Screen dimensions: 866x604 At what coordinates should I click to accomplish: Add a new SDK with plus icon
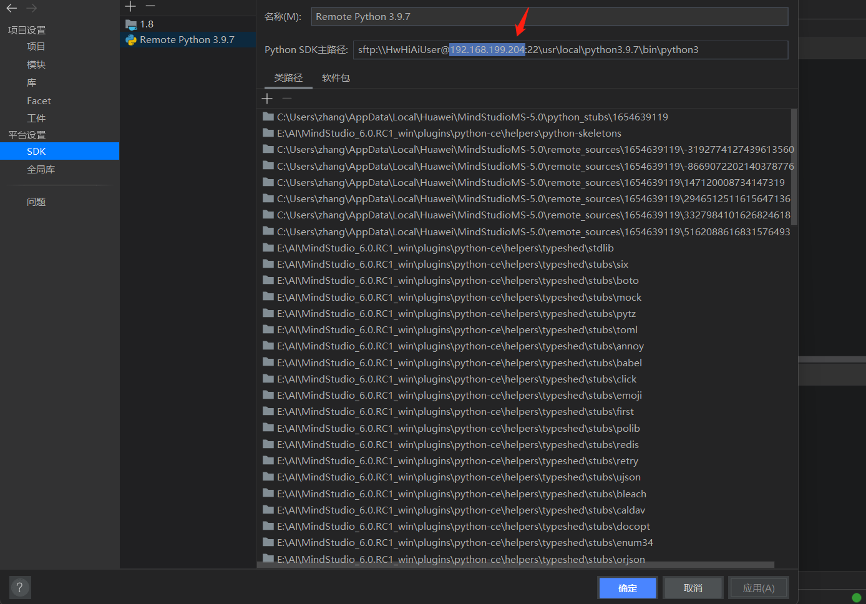(x=130, y=6)
